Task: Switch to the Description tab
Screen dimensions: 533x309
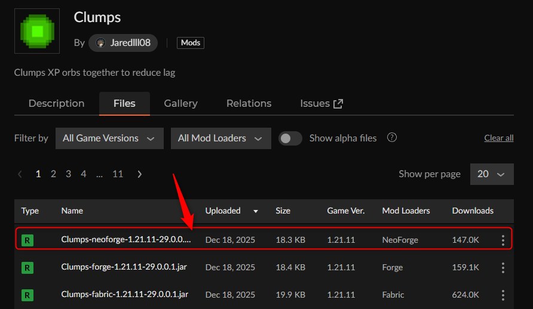Action: click(56, 103)
